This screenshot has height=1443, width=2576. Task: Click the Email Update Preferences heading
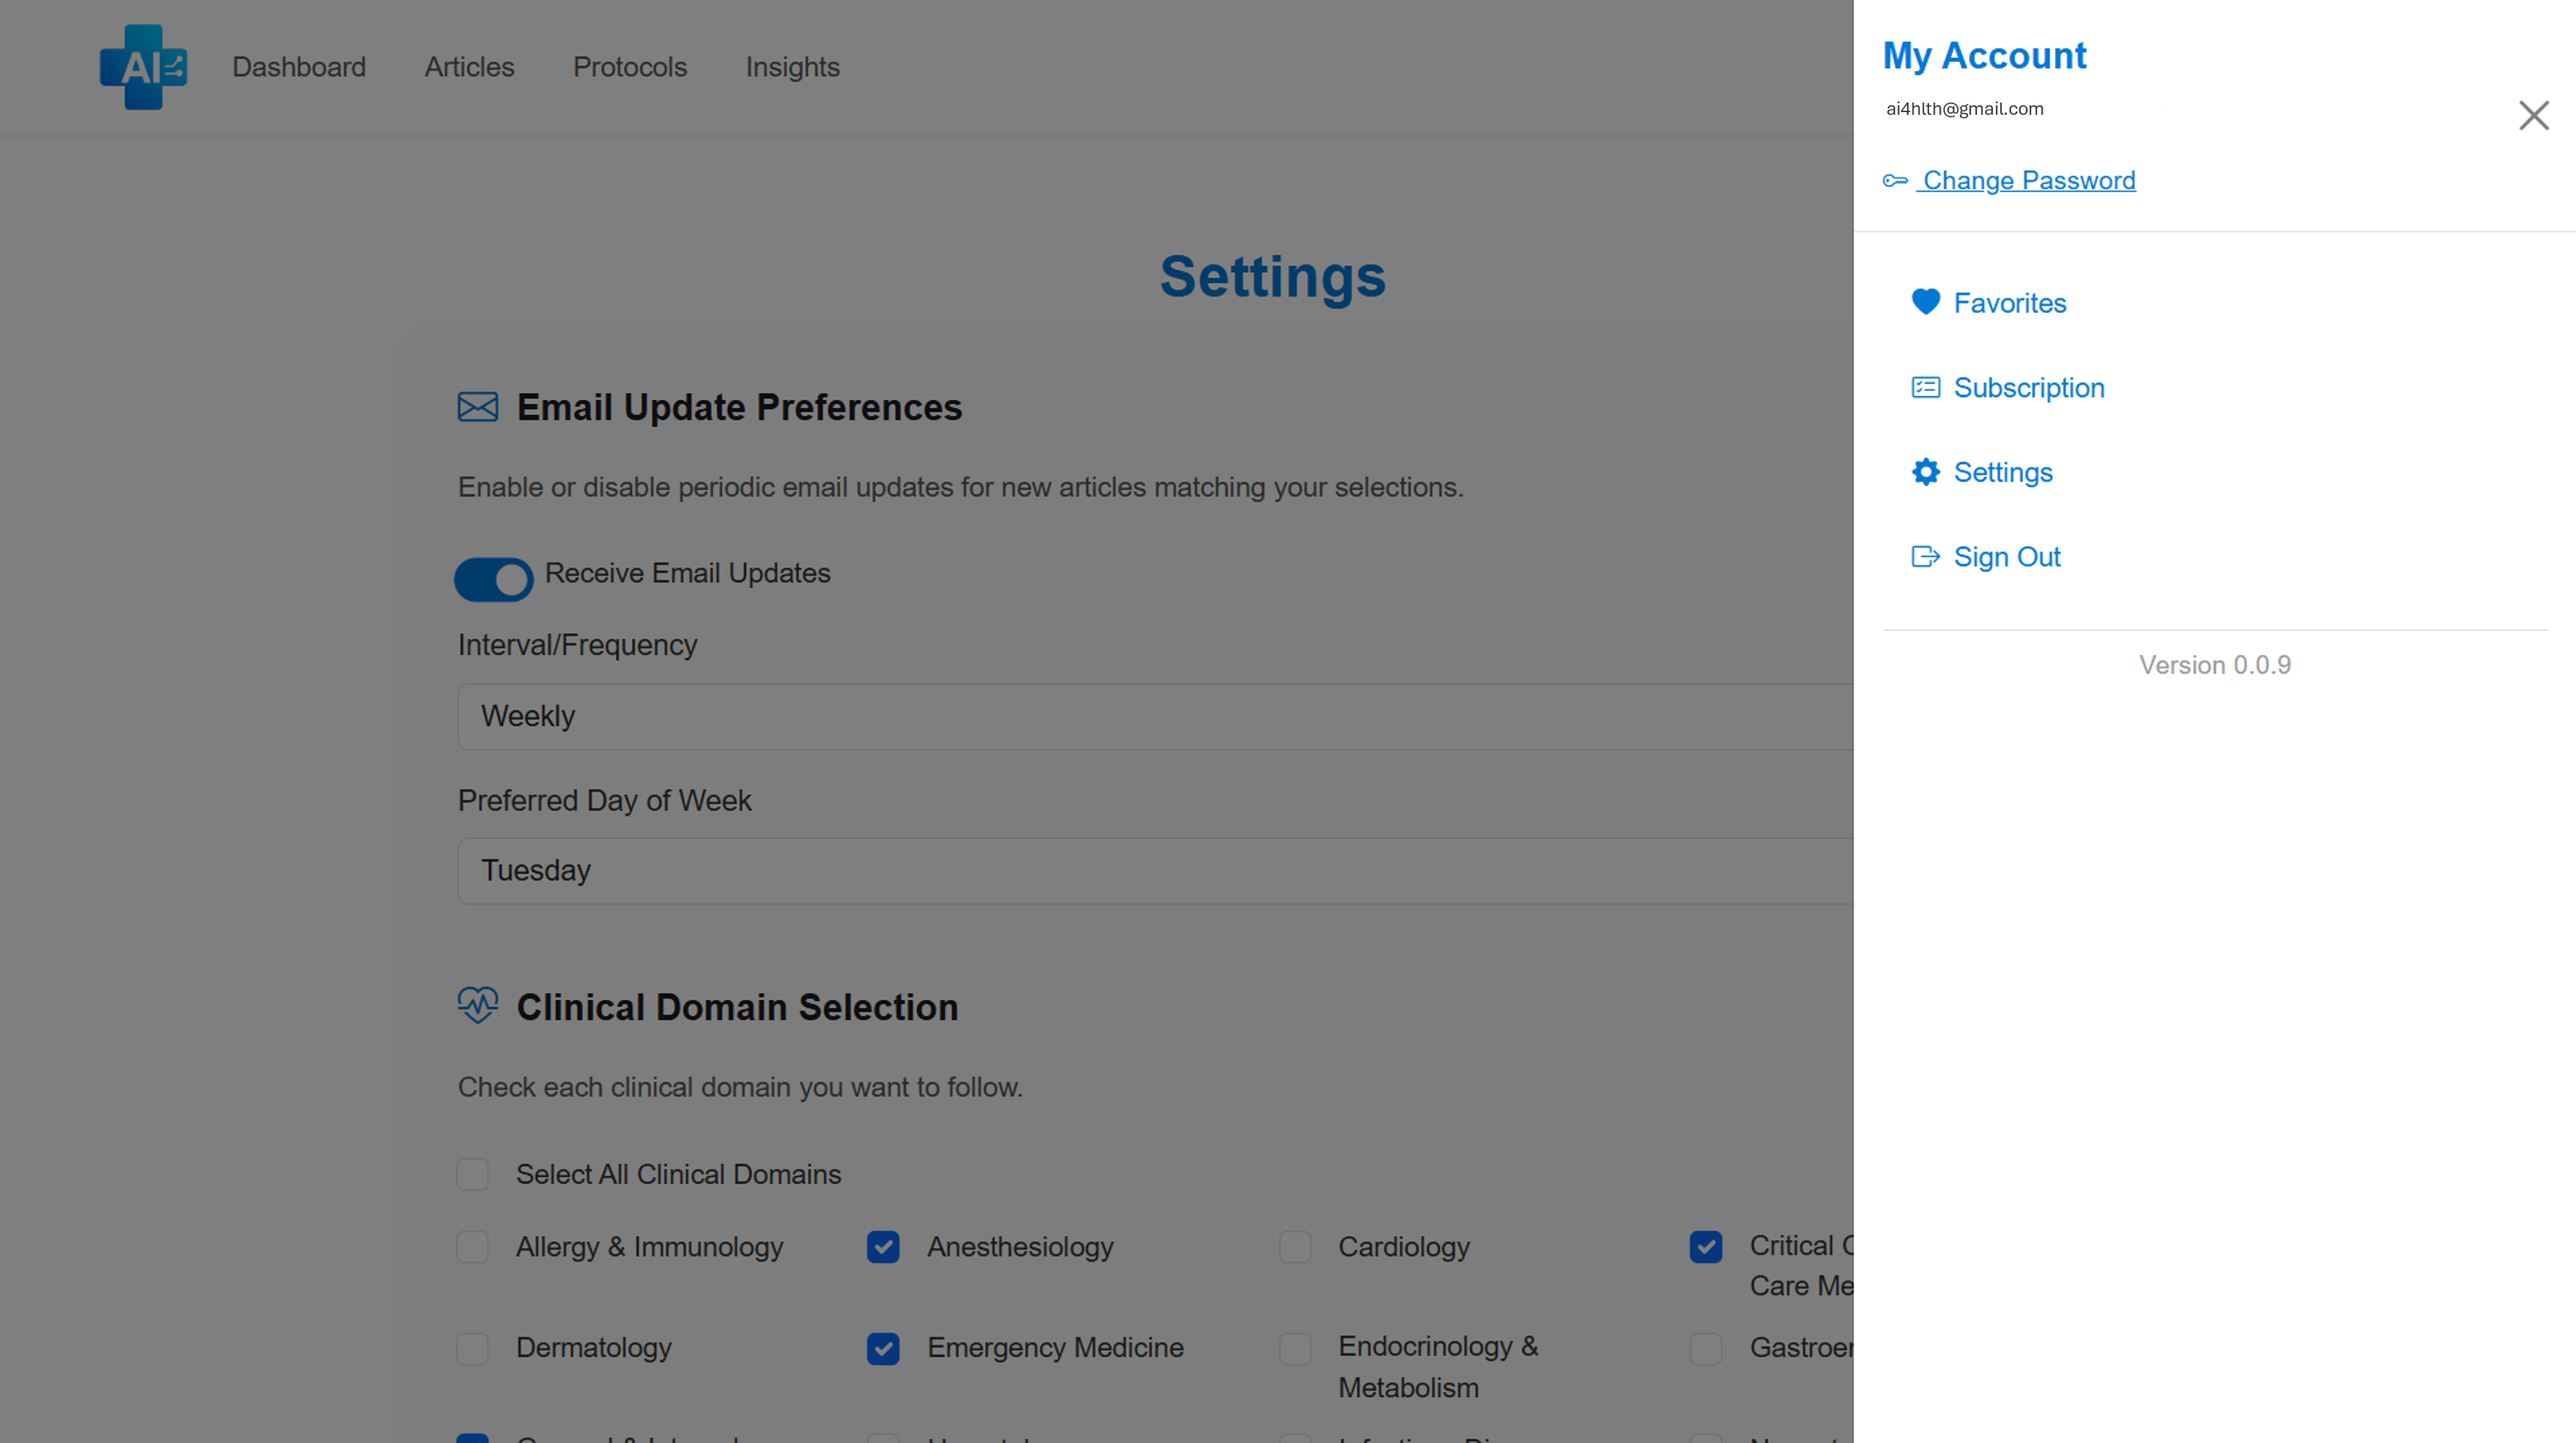[x=739, y=407]
